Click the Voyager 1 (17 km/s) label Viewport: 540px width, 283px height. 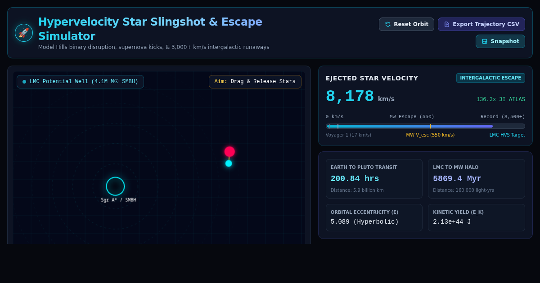coord(348,135)
